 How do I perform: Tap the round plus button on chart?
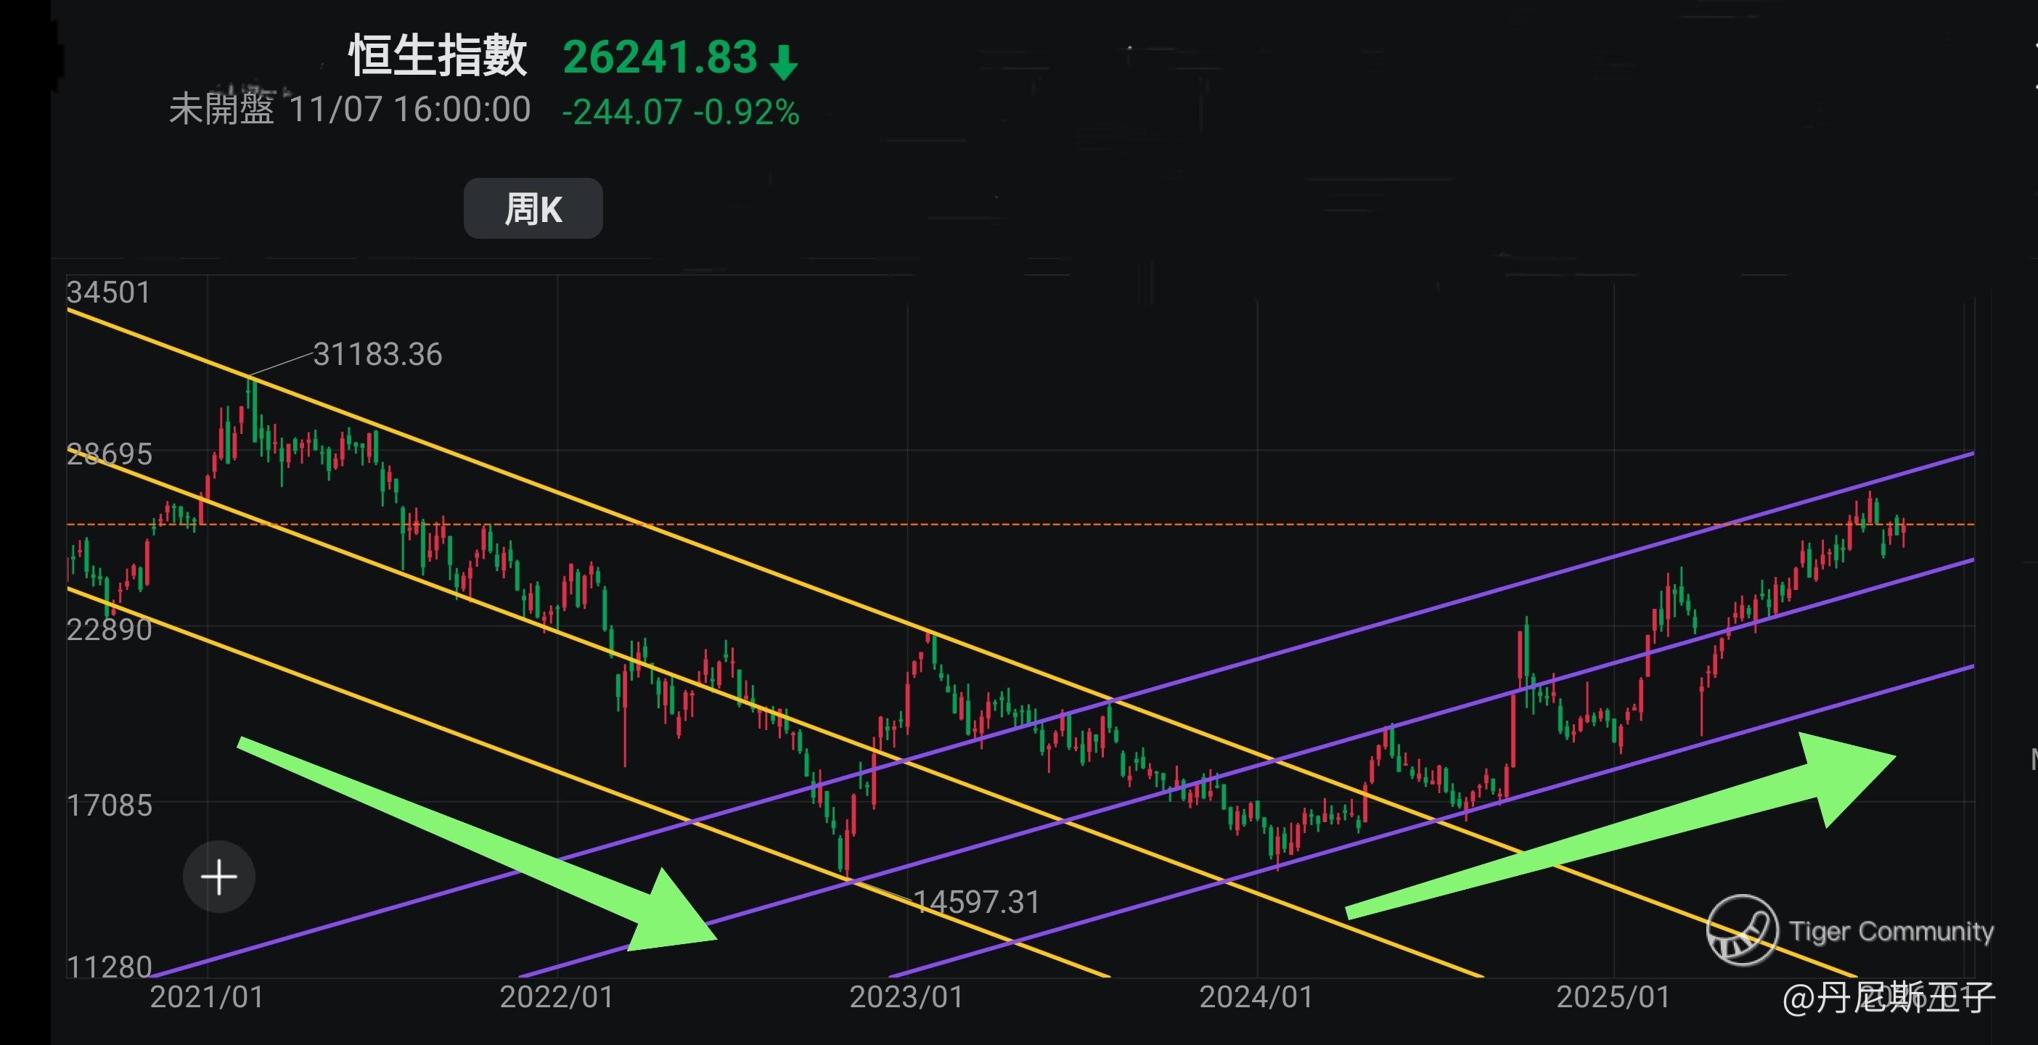(x=219, y=877)
